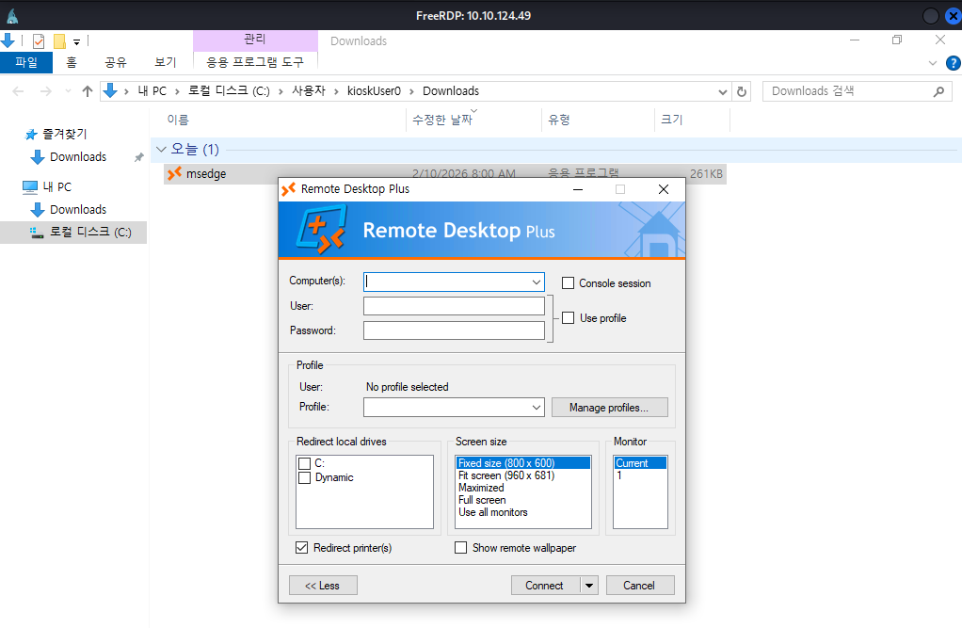Open the arrow menu next to Connect
Screen dimensions: 962x628
point(589,586)
